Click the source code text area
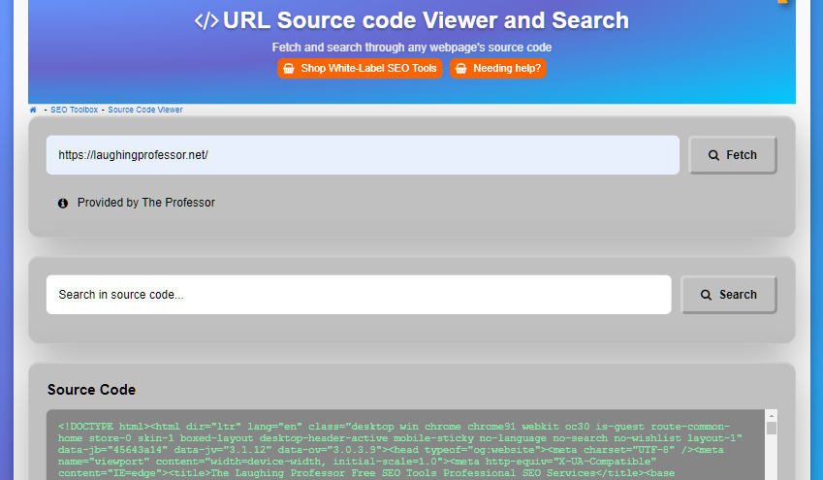This screenshot has width=823, height=480. (405, 445)
